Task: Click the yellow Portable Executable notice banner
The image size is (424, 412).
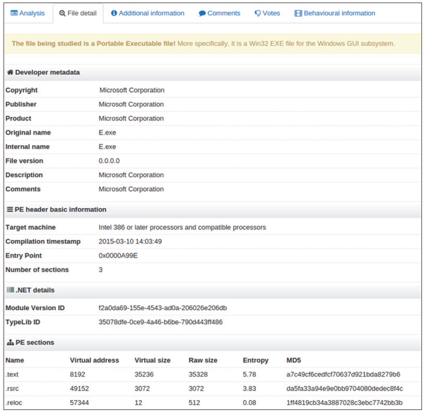Action: tap(213, 44)
